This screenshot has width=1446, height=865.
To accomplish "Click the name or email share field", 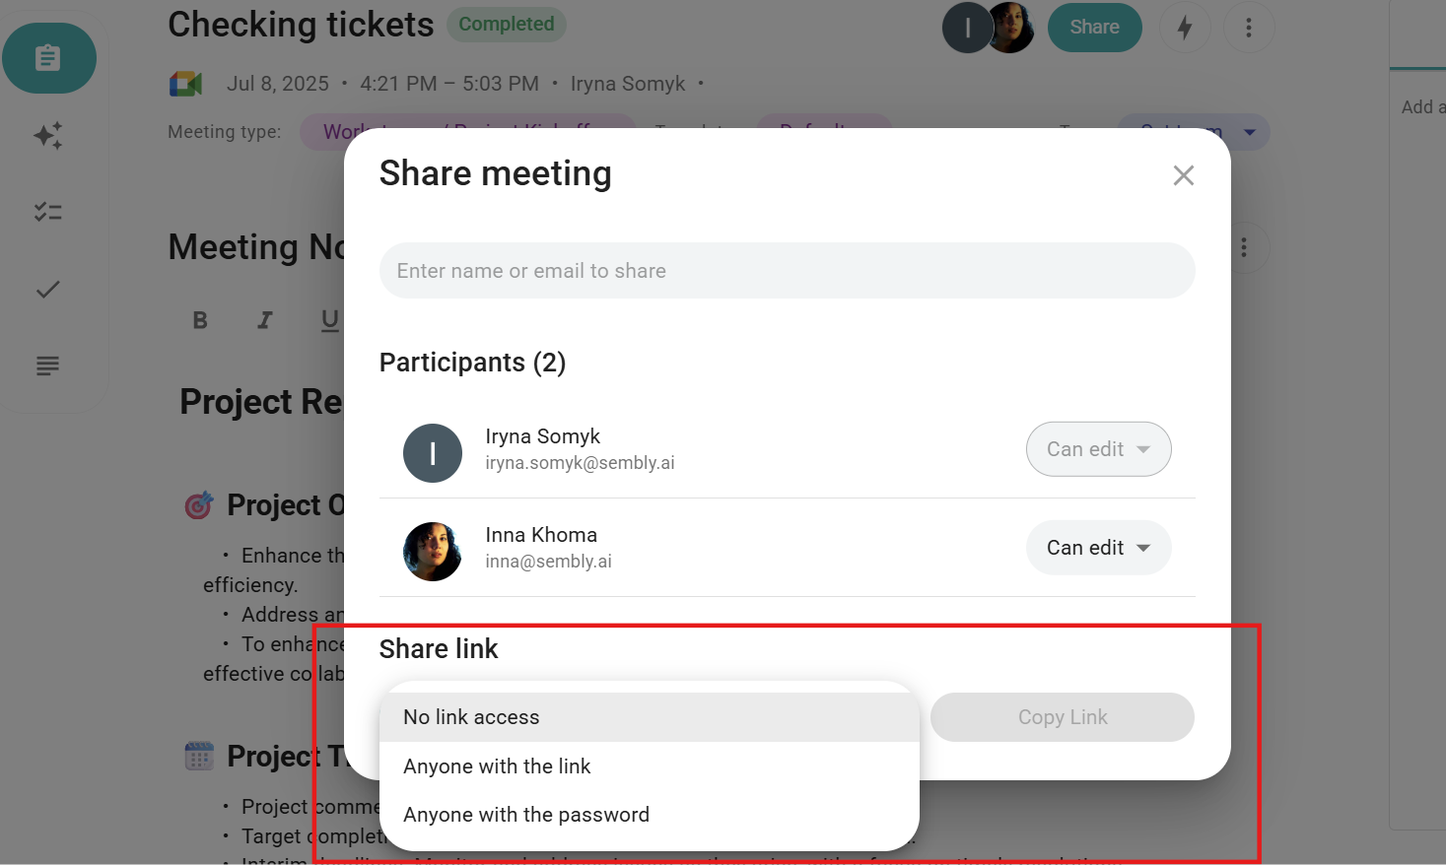I will (787, 271).
